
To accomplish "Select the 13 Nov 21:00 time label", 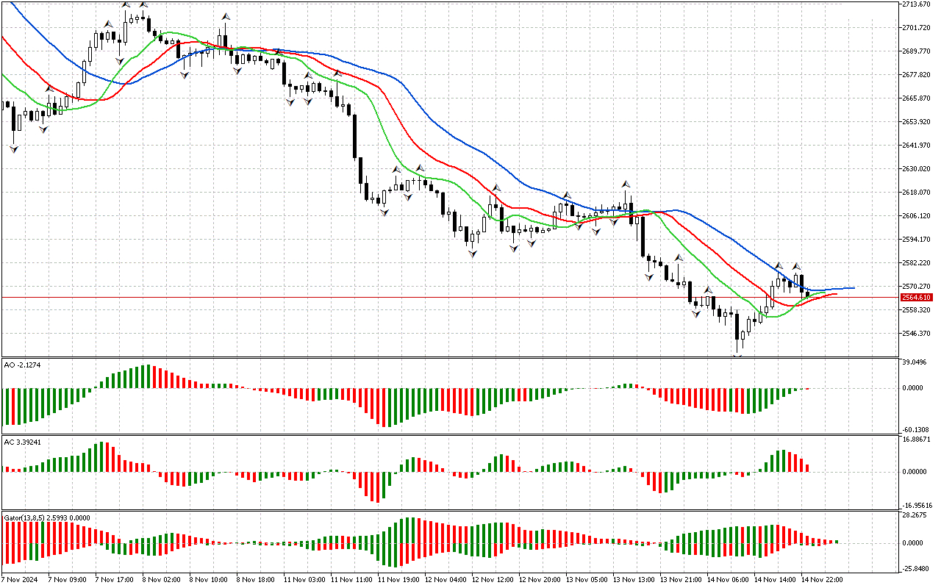I will pos(680,580).
